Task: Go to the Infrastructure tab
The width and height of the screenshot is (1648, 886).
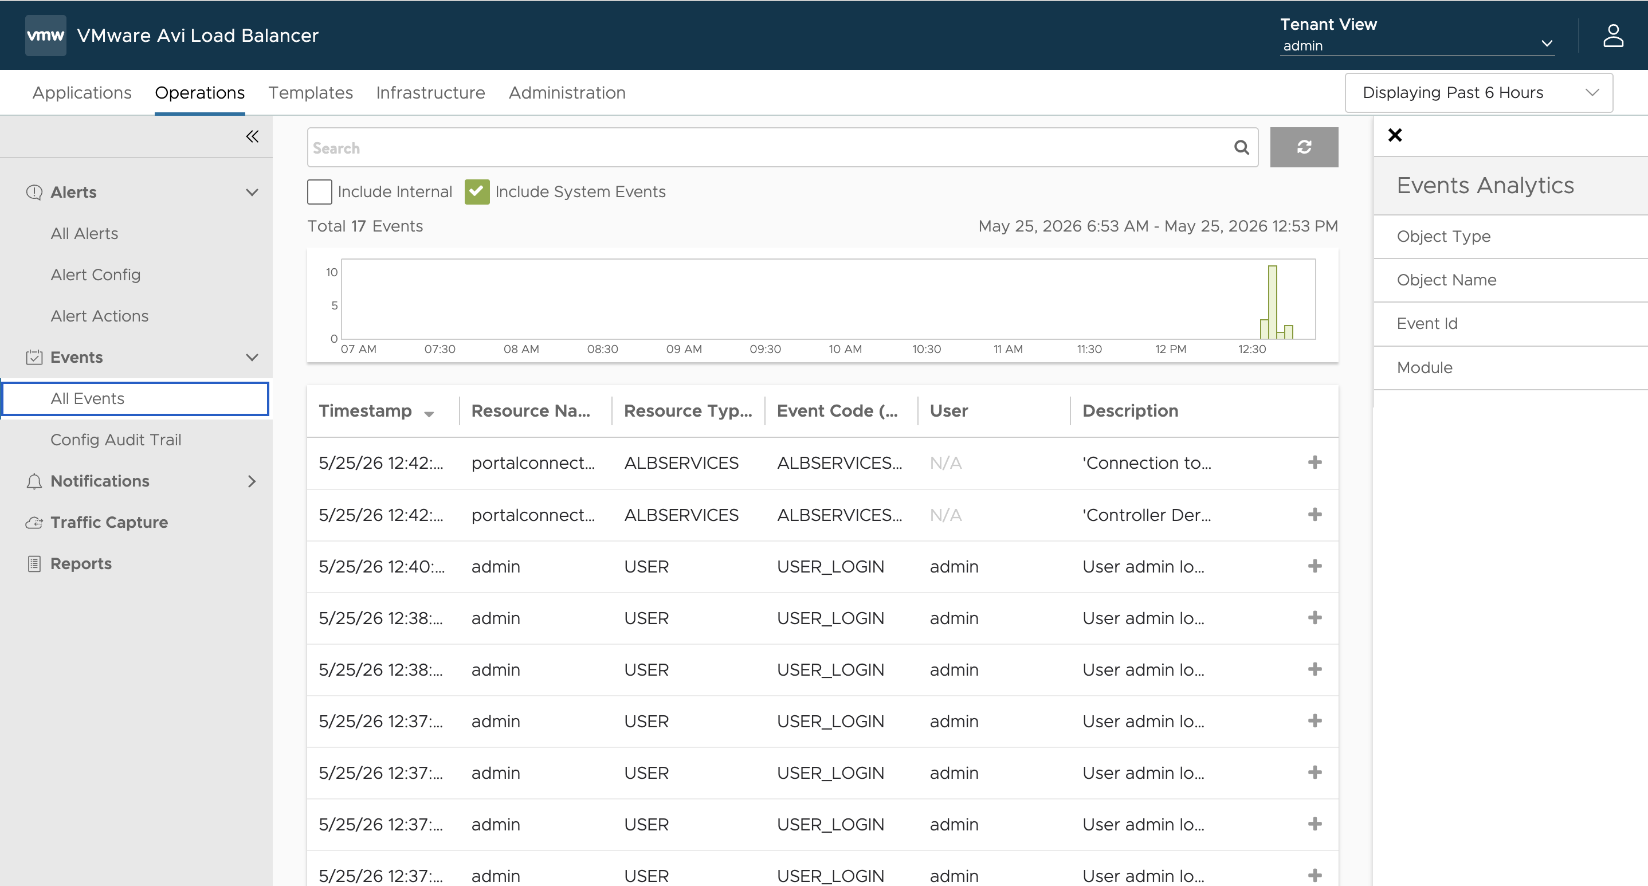Action: click(x=430, y=93)
